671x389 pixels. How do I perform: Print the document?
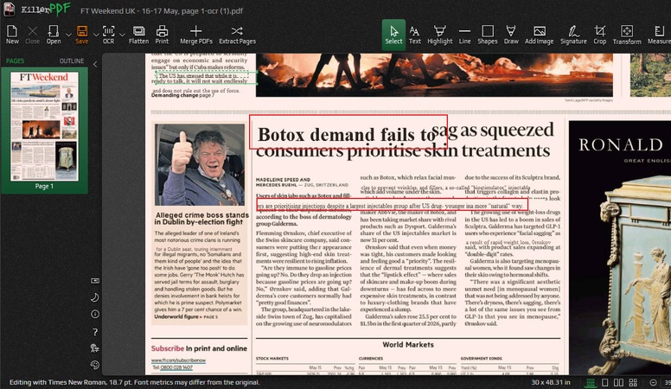pyautogui.click(x=162, y=35)
